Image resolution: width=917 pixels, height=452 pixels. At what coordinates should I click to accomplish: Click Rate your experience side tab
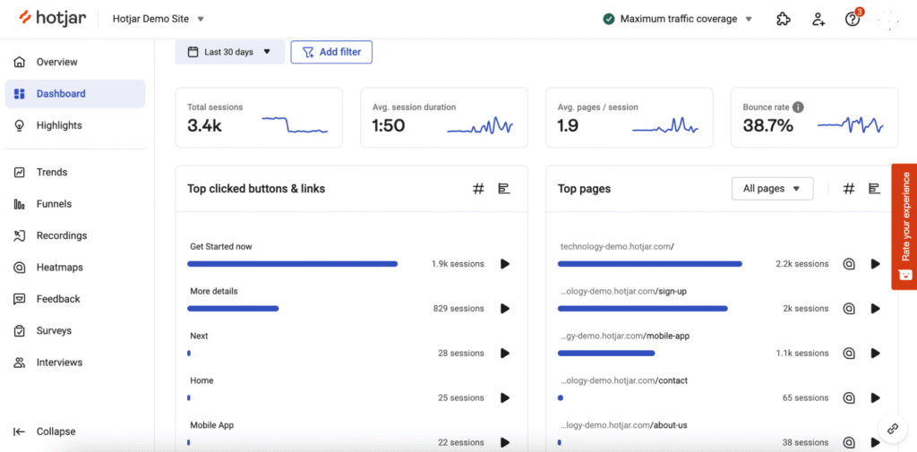click(904, 226)
